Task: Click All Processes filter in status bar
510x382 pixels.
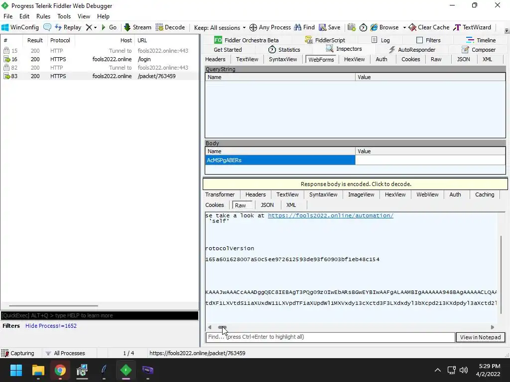Action: 65,353
